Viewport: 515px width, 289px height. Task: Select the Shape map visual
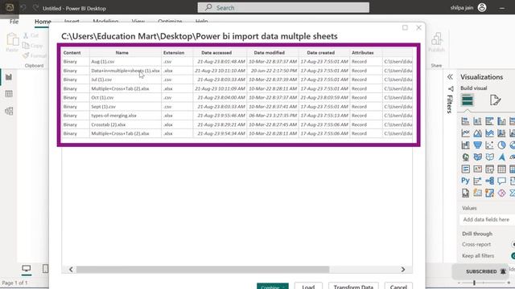(489, 157)
